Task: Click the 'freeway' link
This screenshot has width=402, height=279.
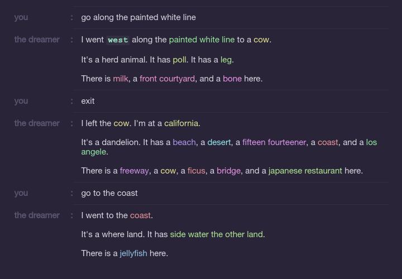Action: pos(135,171)
